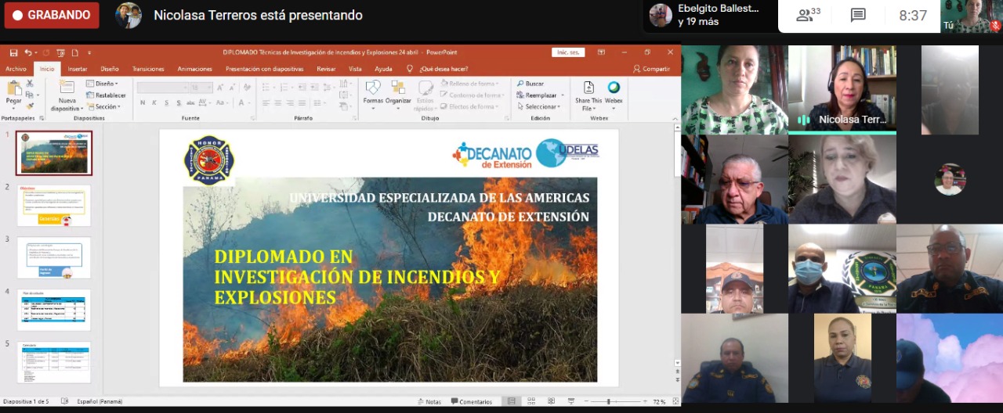Click the Pegar clipboard icon
This screenshot has width=1003, height=413.
pyautogui.click(x=13, y=88)
